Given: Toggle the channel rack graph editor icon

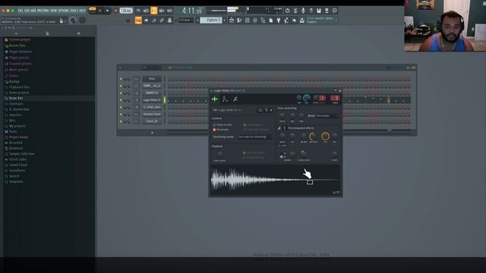Looking at the screenshot, I should pyautogui.click(x=408, y=67).
